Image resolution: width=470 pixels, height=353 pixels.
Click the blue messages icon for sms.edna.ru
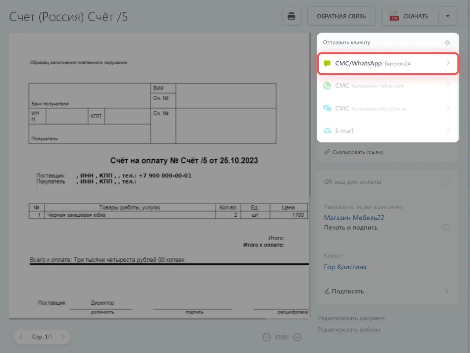(x=327, y=108)
